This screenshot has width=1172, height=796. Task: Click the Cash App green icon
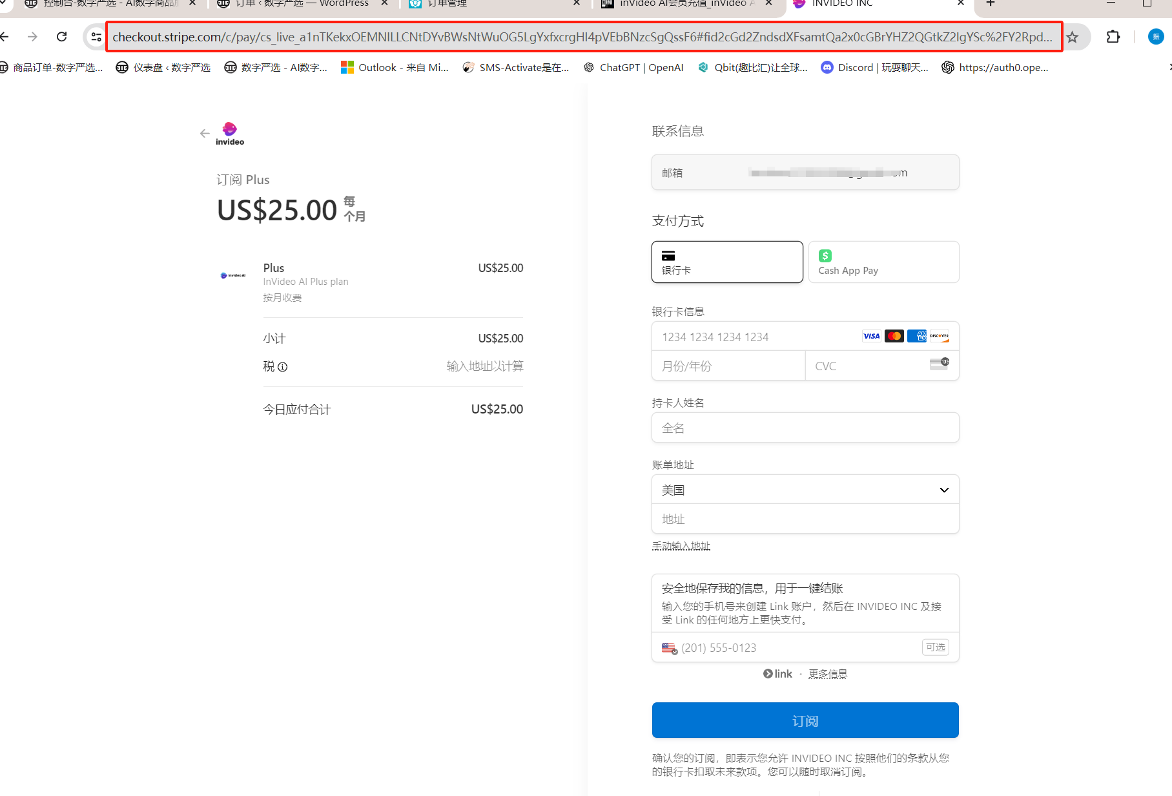(825, 255)
